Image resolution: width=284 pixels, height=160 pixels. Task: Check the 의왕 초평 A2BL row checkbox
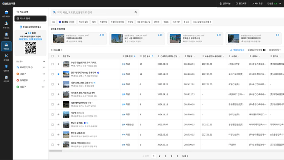coord(52,84)
